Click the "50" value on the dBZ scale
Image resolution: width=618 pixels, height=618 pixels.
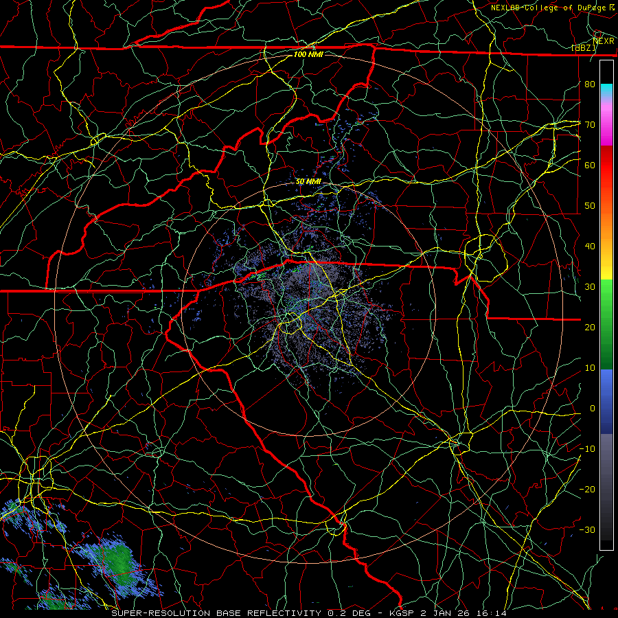tap(590, 206)
